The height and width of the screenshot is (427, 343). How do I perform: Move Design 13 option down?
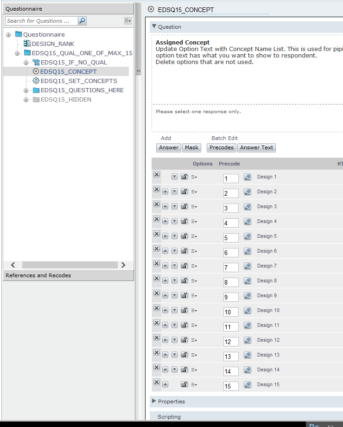pos(174,355)
